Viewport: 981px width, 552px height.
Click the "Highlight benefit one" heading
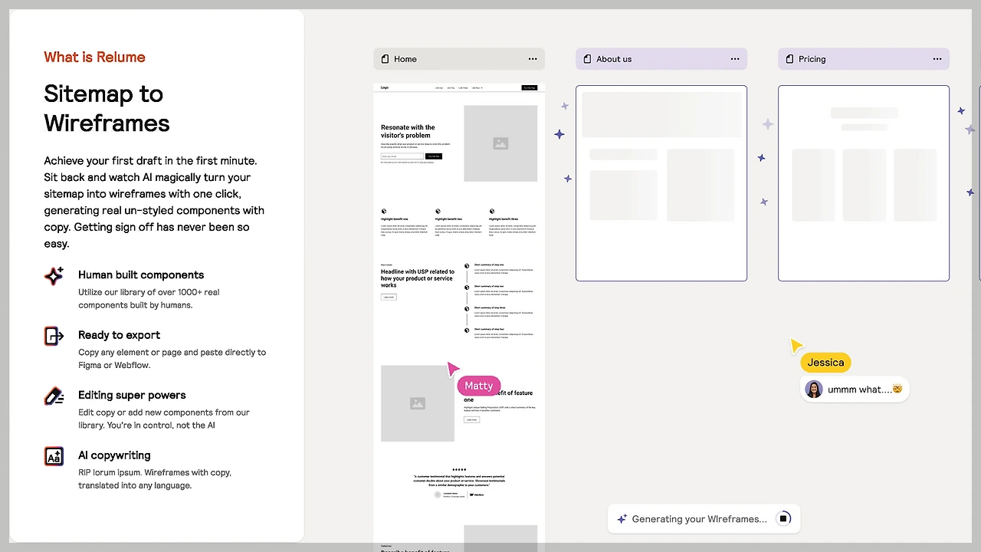pos(395,219)
